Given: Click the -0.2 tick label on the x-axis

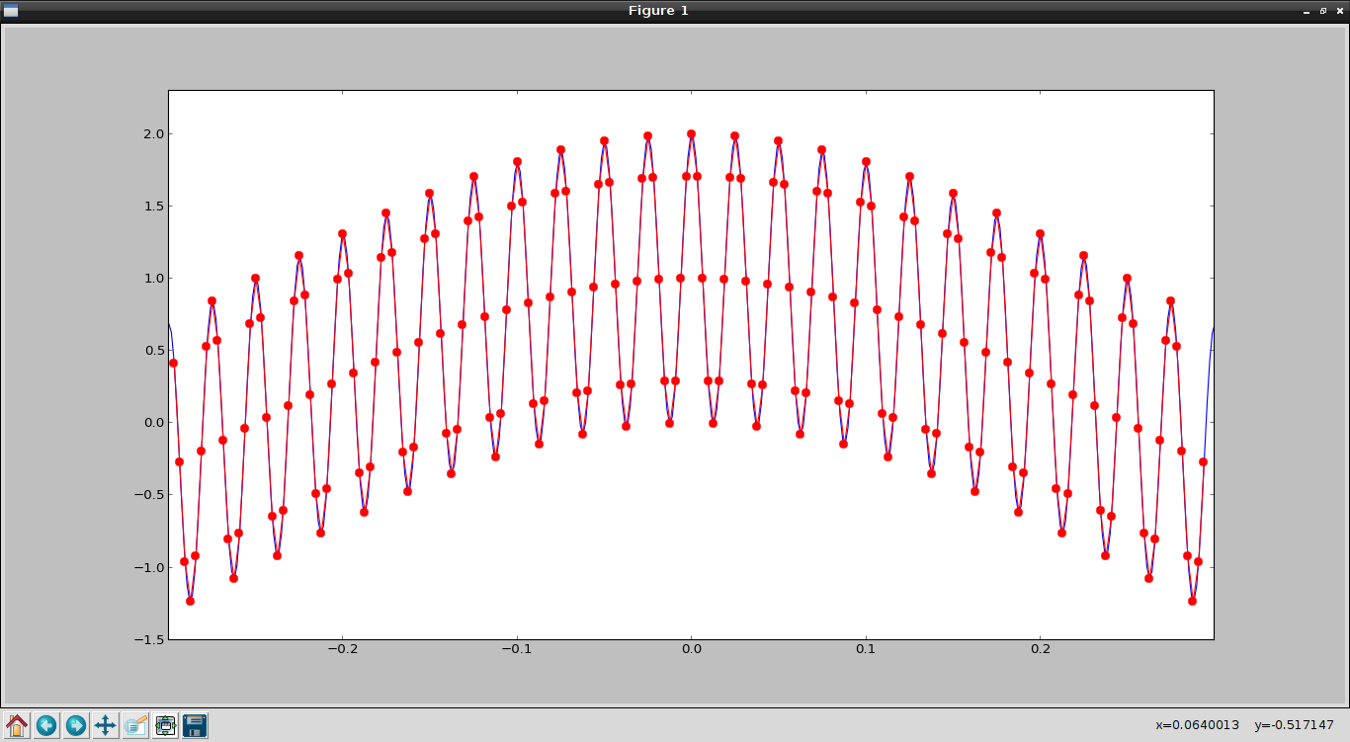Looking at the screenshot, I should [x=341, y=650].
